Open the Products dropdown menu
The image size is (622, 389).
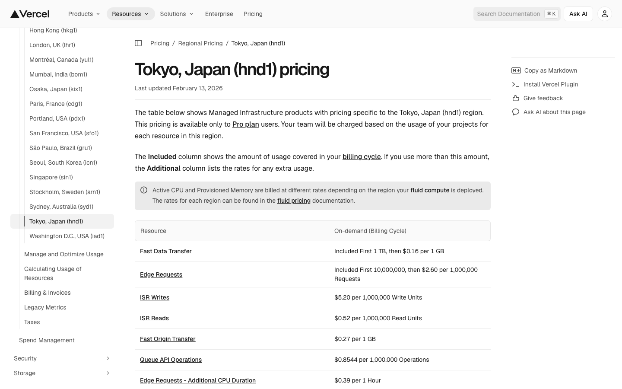[84, 14]
